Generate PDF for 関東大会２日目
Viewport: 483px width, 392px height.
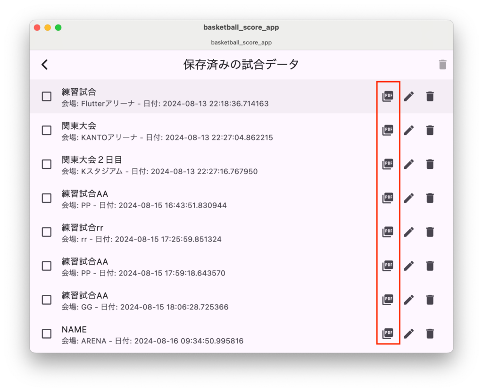coord(388,164)
